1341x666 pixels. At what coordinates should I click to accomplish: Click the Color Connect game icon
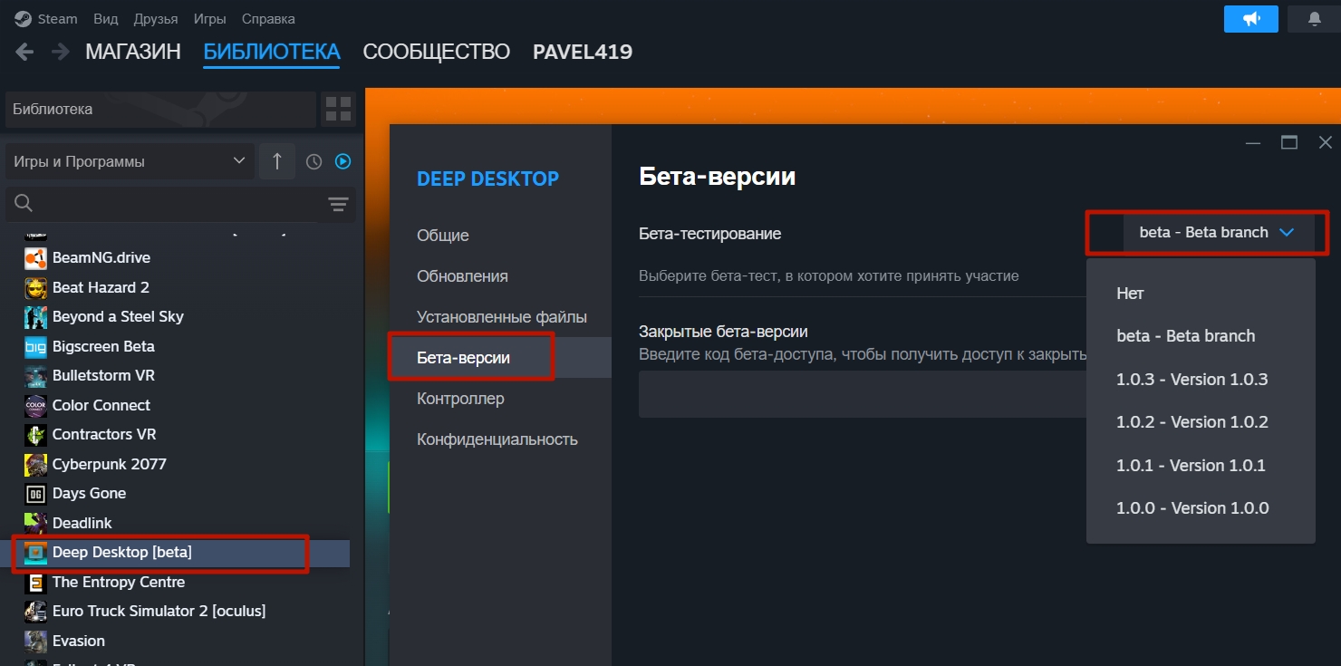[35, 406]
